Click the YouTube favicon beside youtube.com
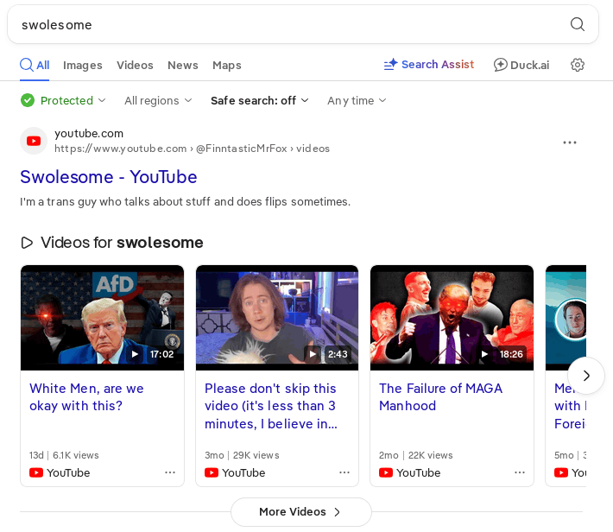This screenshot has height=532, width=613. click(34, 141)
